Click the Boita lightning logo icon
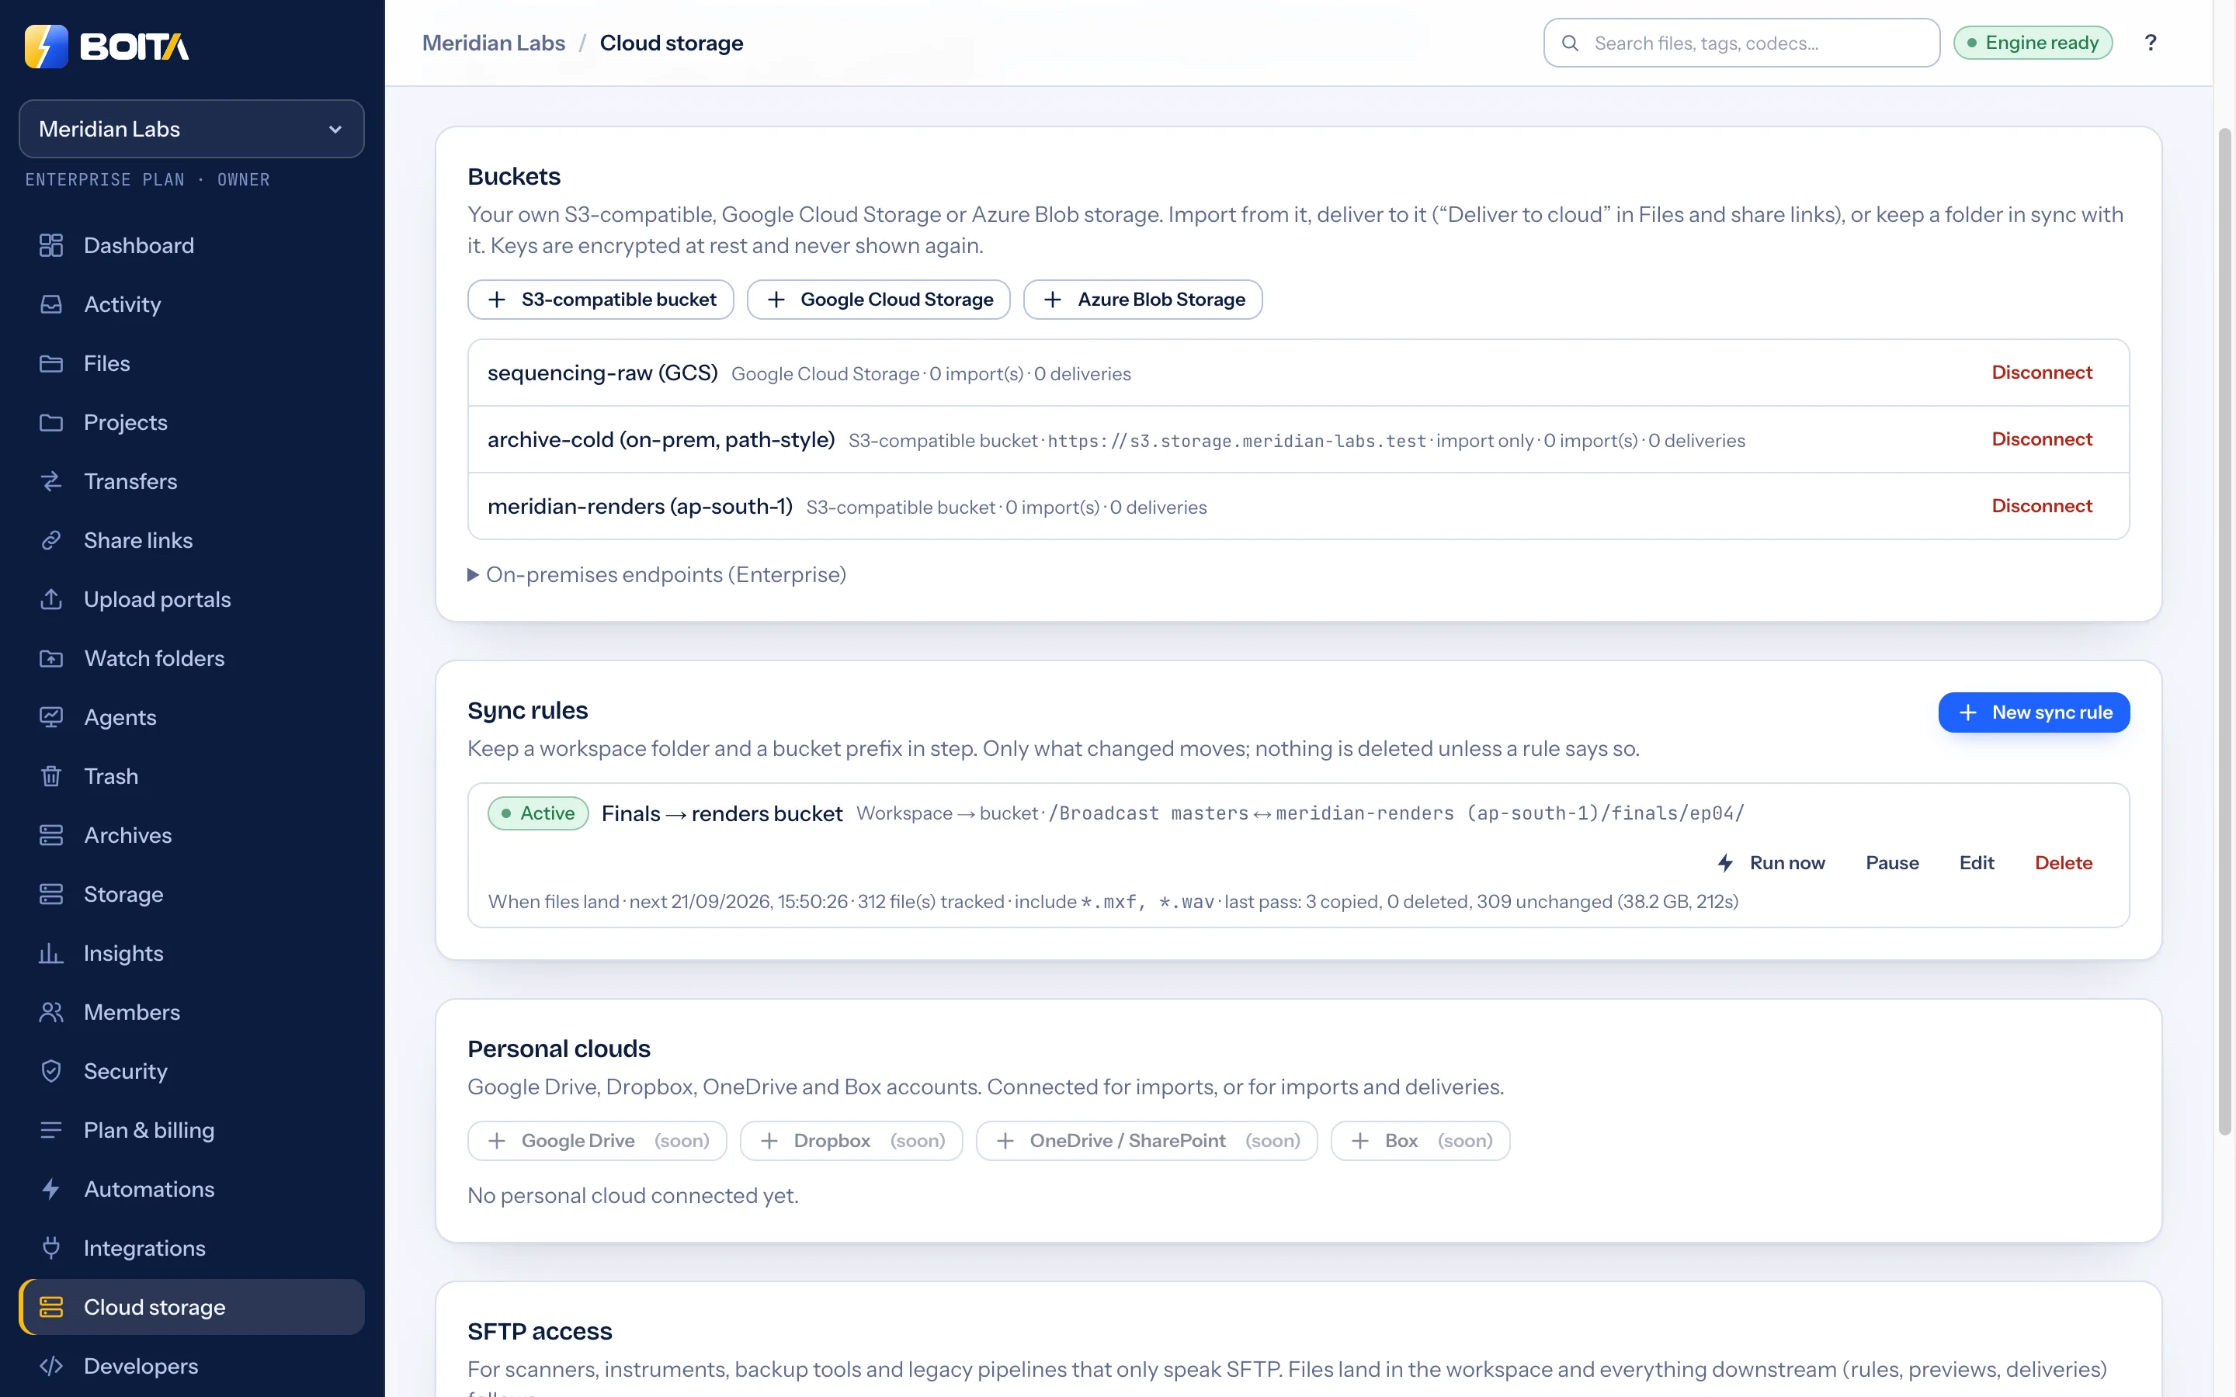Screen dimensions: 2236x1397 [47, 45]
